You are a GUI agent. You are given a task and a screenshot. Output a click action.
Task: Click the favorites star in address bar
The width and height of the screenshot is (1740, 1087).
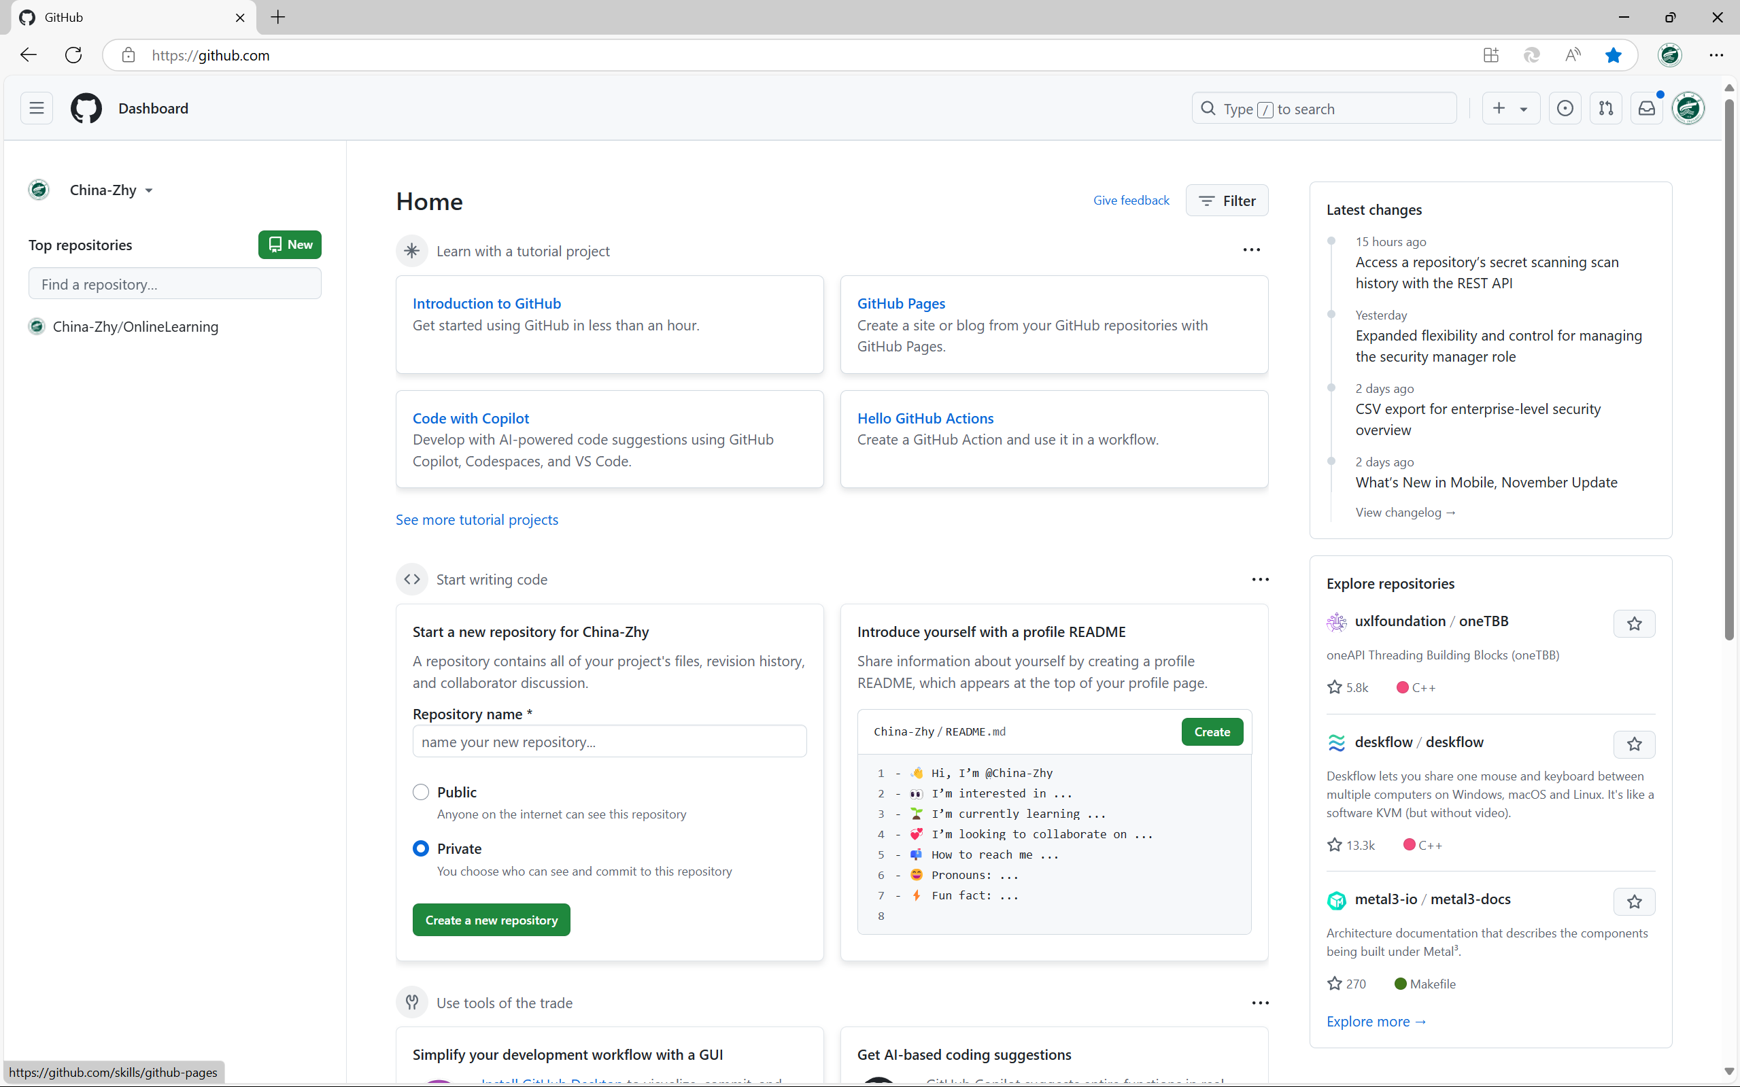click(x=1614, y=55)
